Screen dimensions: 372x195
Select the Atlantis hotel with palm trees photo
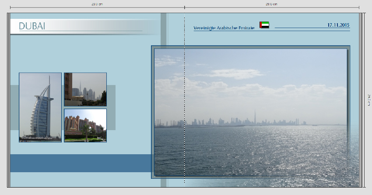(85, 125)
